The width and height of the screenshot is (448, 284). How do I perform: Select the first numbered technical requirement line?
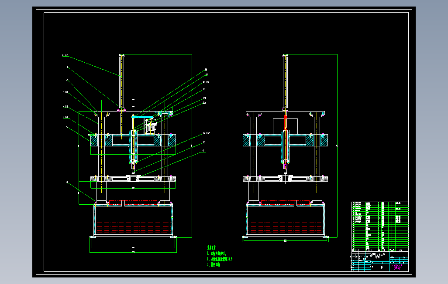(217, 253)
